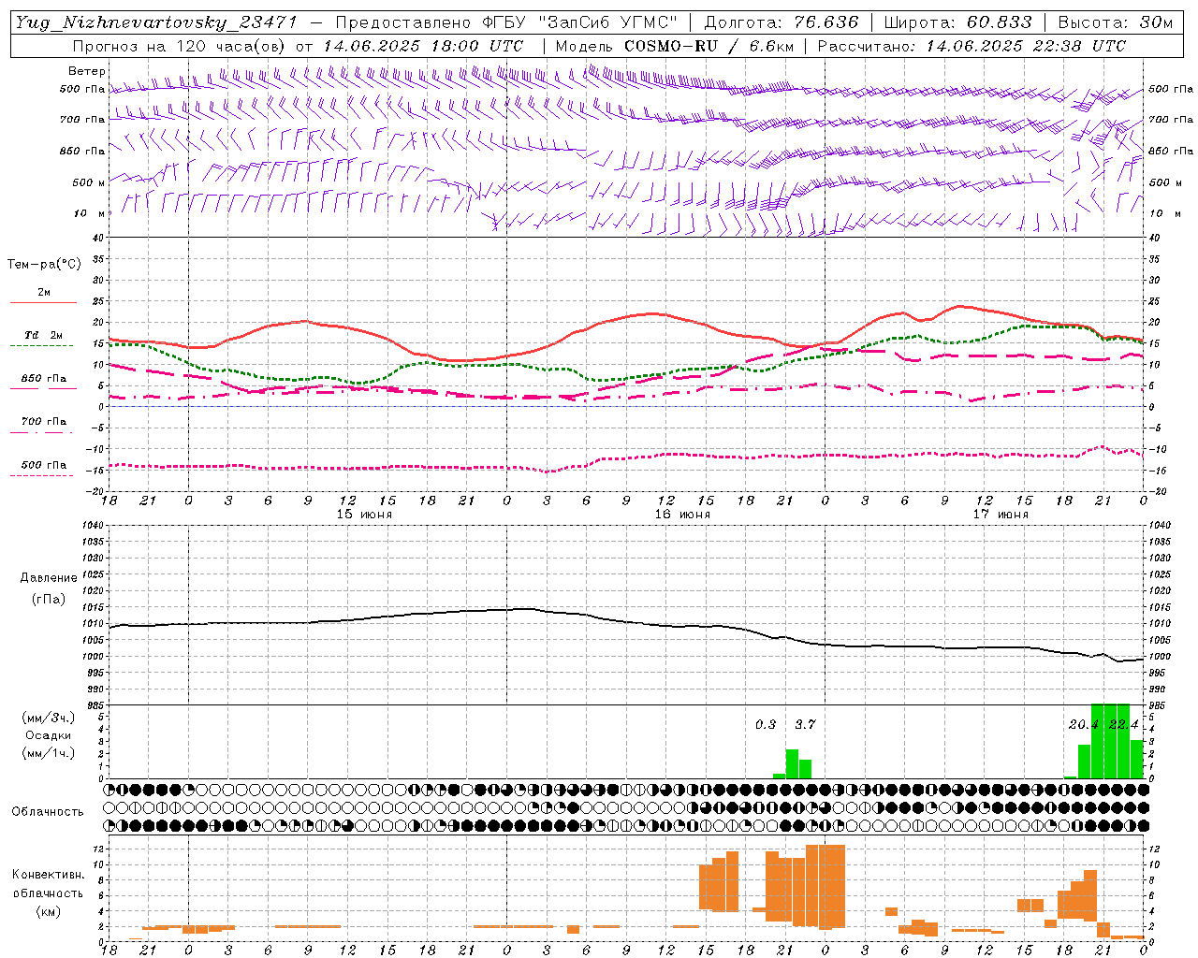This screenshot has width=1198, height=958.
Task: Click the 17 июня date label
Action: [x=1001, y=515]
